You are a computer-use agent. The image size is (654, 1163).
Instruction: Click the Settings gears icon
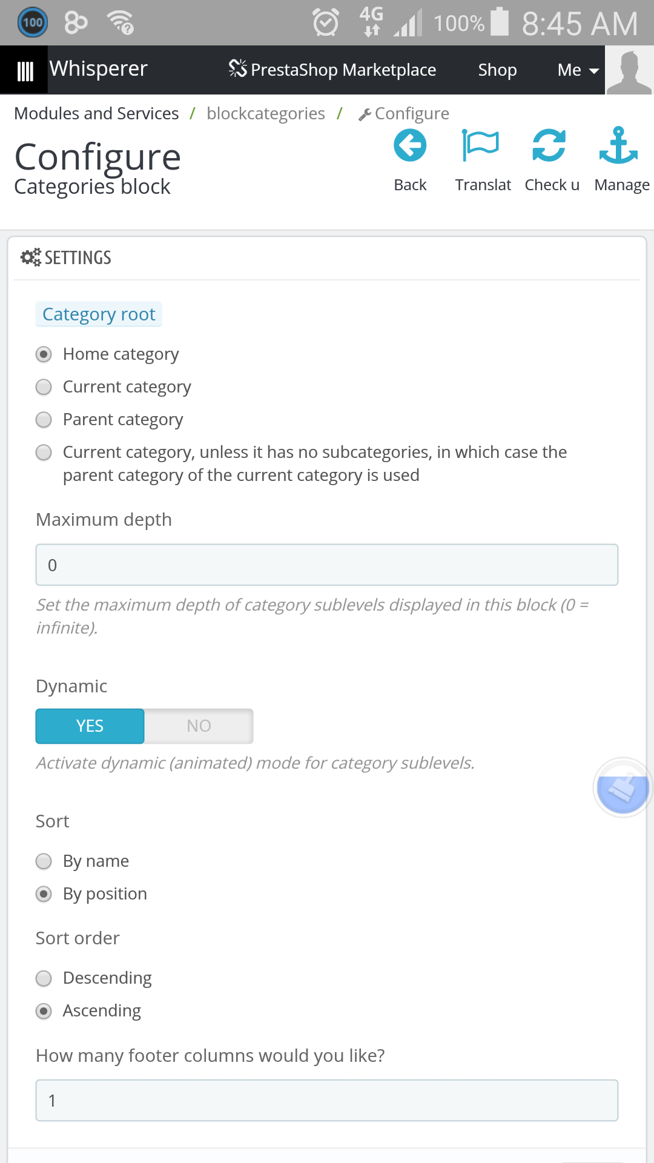(x=30, y=257)
